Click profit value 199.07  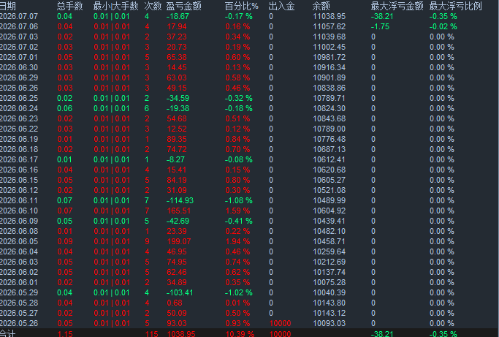[178, 241]
